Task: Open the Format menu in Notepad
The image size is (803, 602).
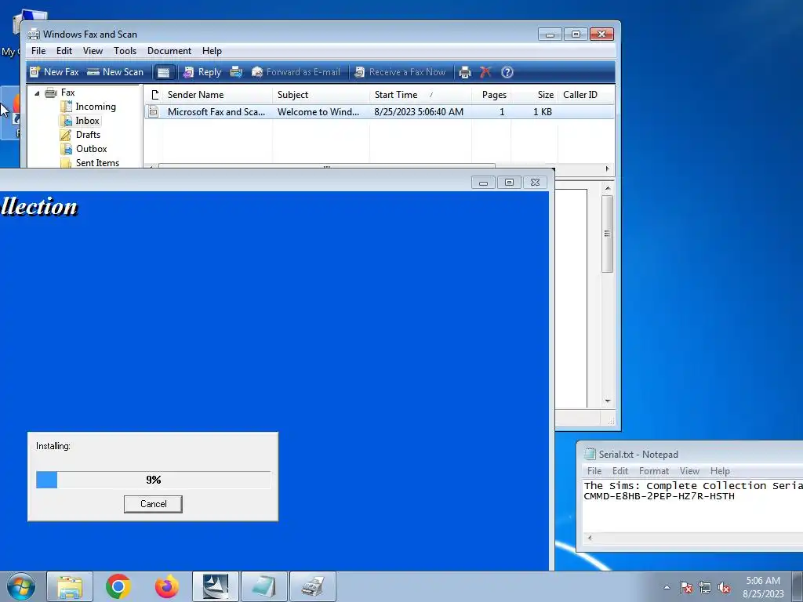Action: (654, 471)
